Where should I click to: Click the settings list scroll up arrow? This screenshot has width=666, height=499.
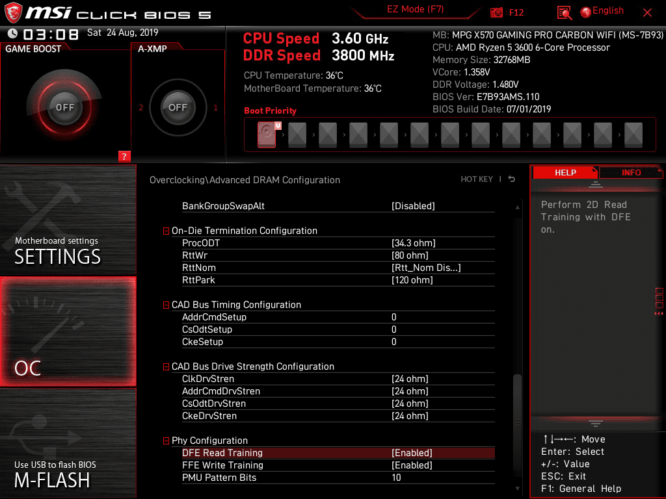pos(517,207)
